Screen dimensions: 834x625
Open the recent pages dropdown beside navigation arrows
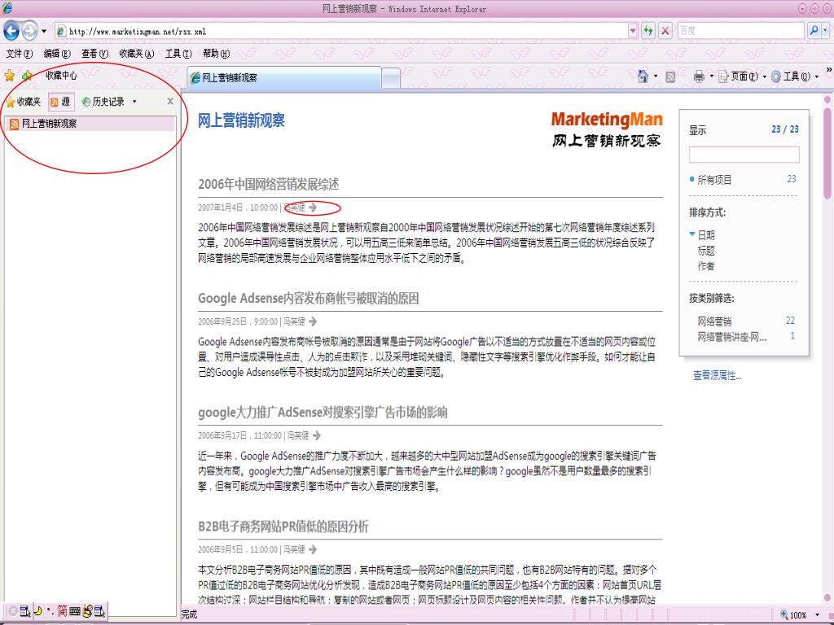[44, 31]
